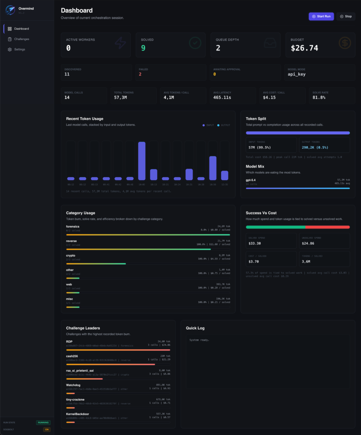Click the lightning bolt icon in Active Workers card
Image resolution: width=361 pixels, height=435 pixels.
click(x=120, y=43)
